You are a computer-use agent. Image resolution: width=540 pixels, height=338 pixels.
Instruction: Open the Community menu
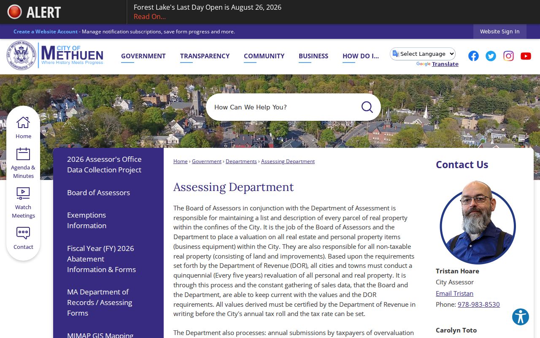click(x=264, y=56)
